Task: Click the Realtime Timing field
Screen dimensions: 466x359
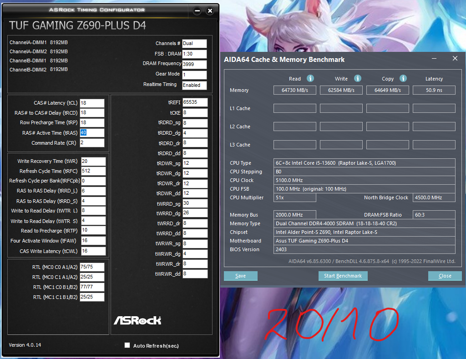Action: pos(194,85)
